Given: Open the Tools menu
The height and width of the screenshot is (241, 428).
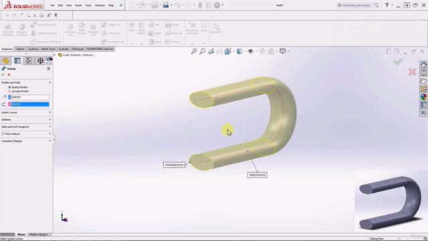Looking at the screenshot, I should click(88, 5).
